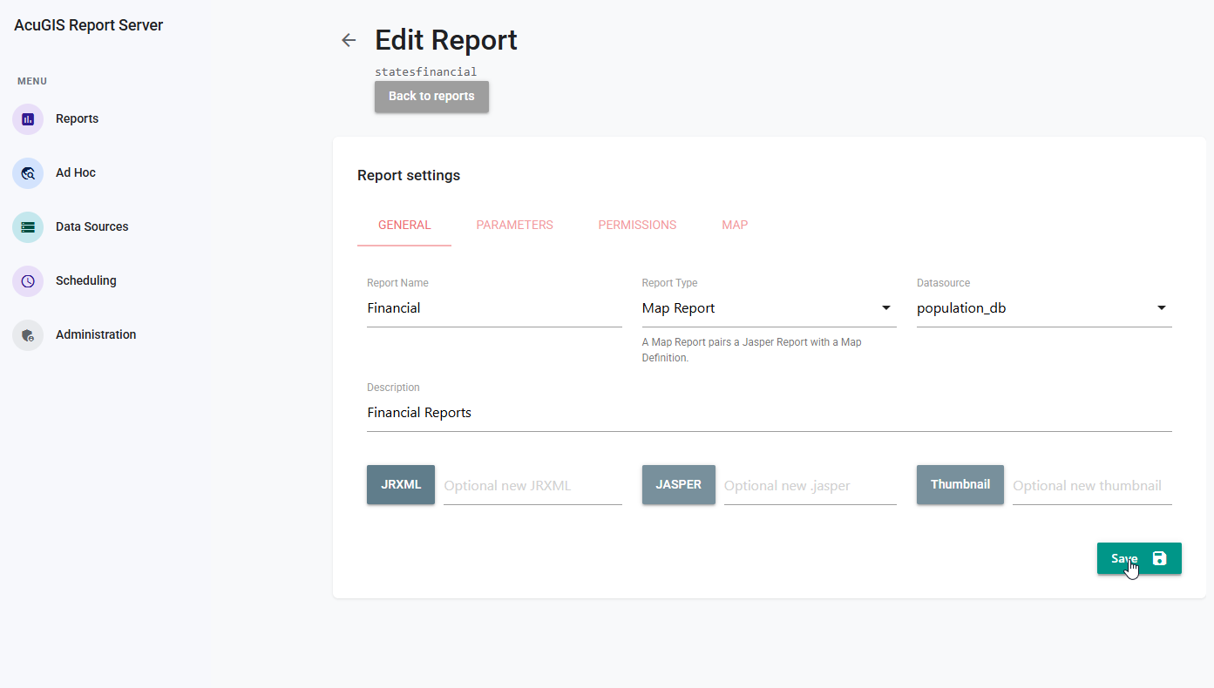Click the Thumbnail upload button
The width and height of the screenshot is (1214, 688).
coord(960,485)
